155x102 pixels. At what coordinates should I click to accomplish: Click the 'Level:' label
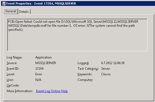[11, 74]
